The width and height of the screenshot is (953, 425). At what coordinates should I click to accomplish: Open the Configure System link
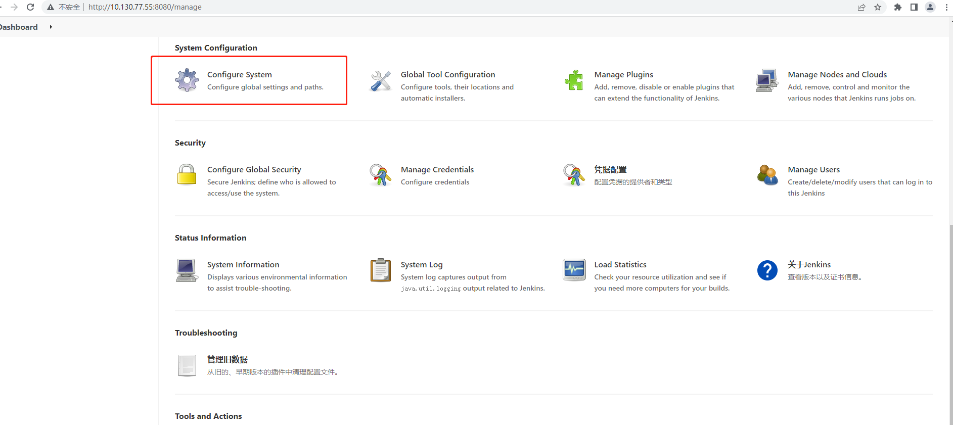[x=240, y=74]
